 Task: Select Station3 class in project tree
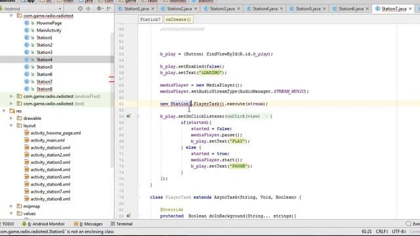pos(44,52)
